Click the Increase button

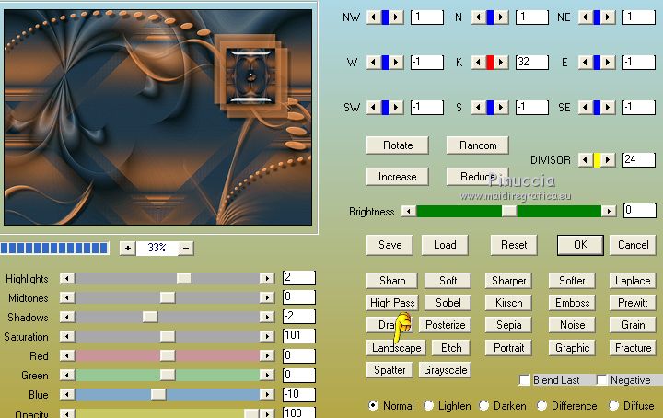[x=398, y=177]
